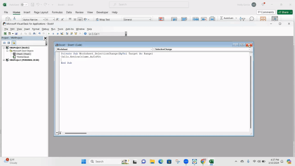Select ThisWorkbook in the project tree
Image resolution: width=295 pixels, height=166 pixels.
pos(23,57)
